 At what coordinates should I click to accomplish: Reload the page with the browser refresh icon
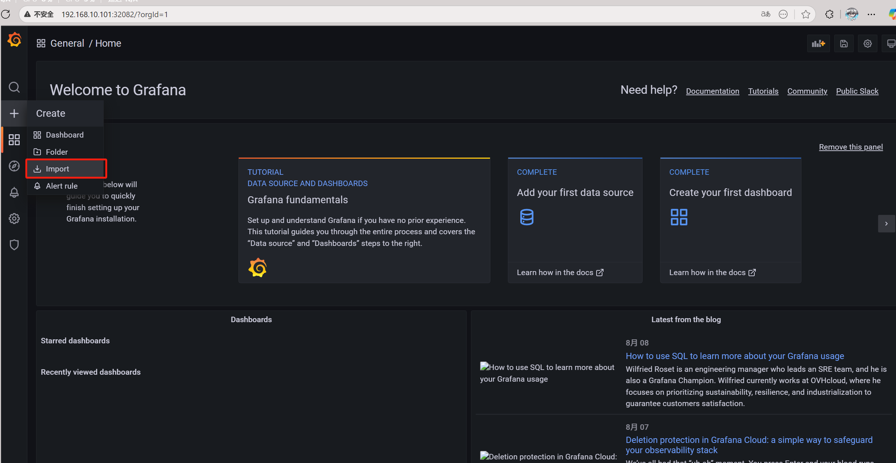pyautogui.click(x=6, y=14)
